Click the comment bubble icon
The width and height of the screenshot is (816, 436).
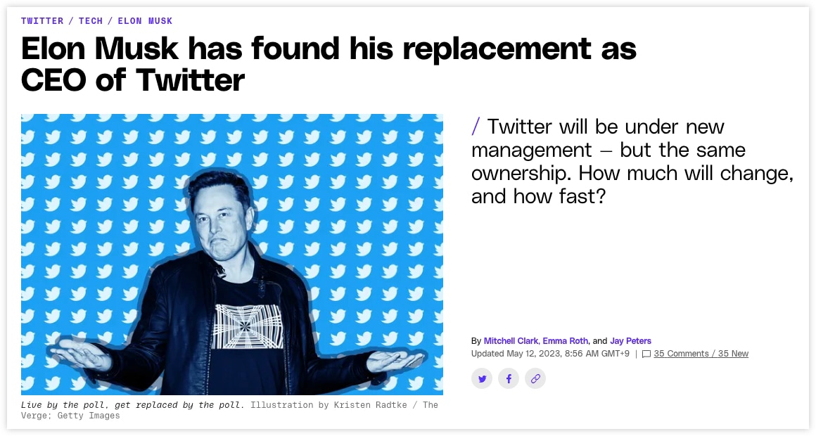[x=646, y=354]
